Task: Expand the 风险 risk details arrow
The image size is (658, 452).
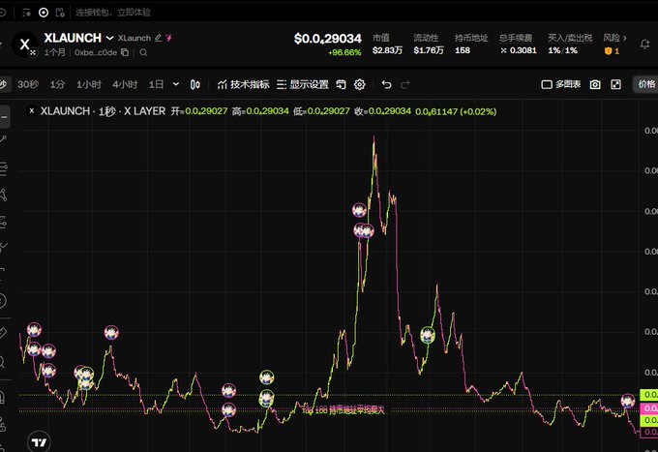Action: 625,38
